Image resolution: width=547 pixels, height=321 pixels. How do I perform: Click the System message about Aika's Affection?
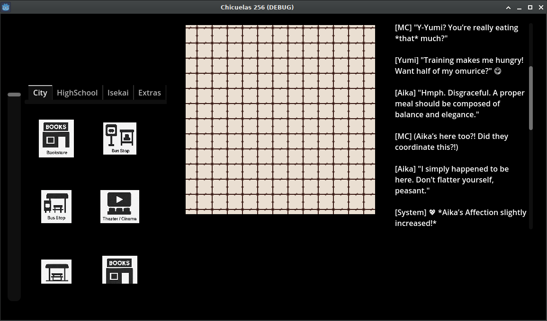460,217
